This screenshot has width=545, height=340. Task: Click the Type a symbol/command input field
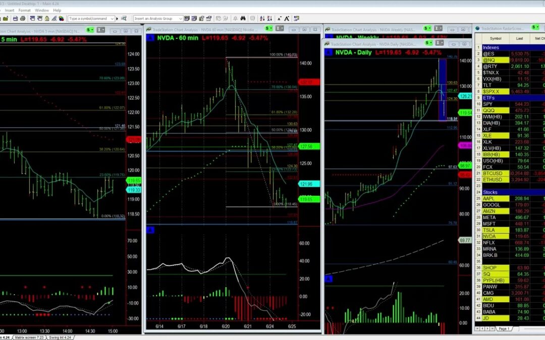[88, 19]
